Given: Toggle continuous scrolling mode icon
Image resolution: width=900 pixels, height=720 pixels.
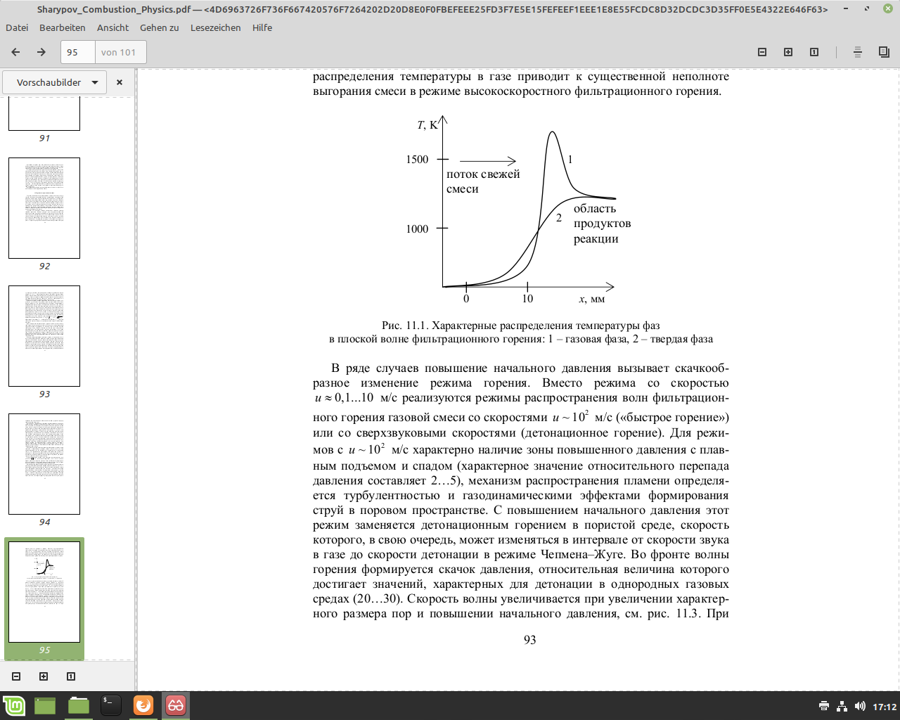Looking at the screenshot, I should pyautogui.click(x=858, y=52).
